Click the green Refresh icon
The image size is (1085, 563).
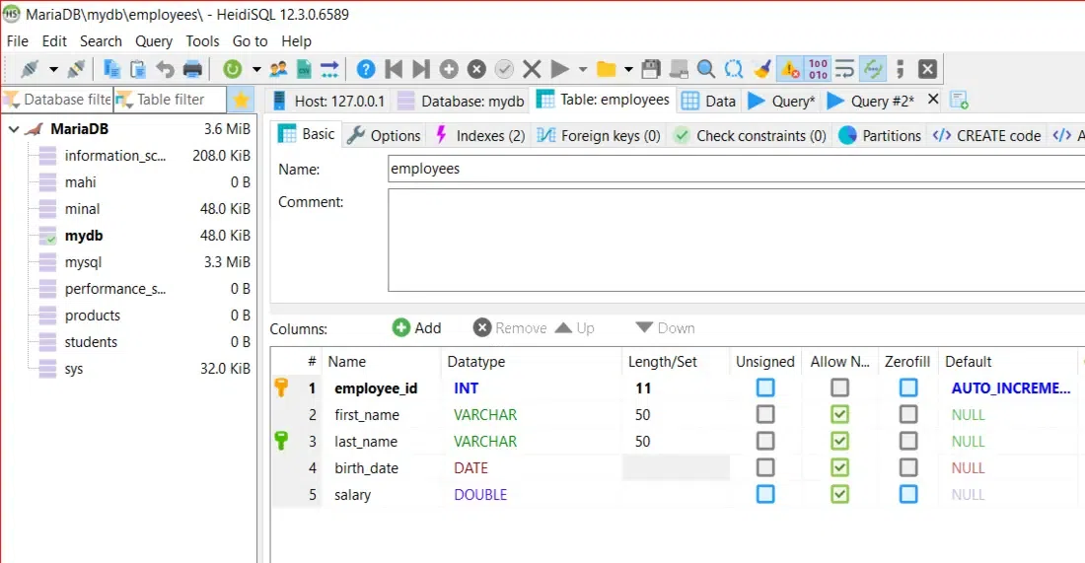[233, 69]
